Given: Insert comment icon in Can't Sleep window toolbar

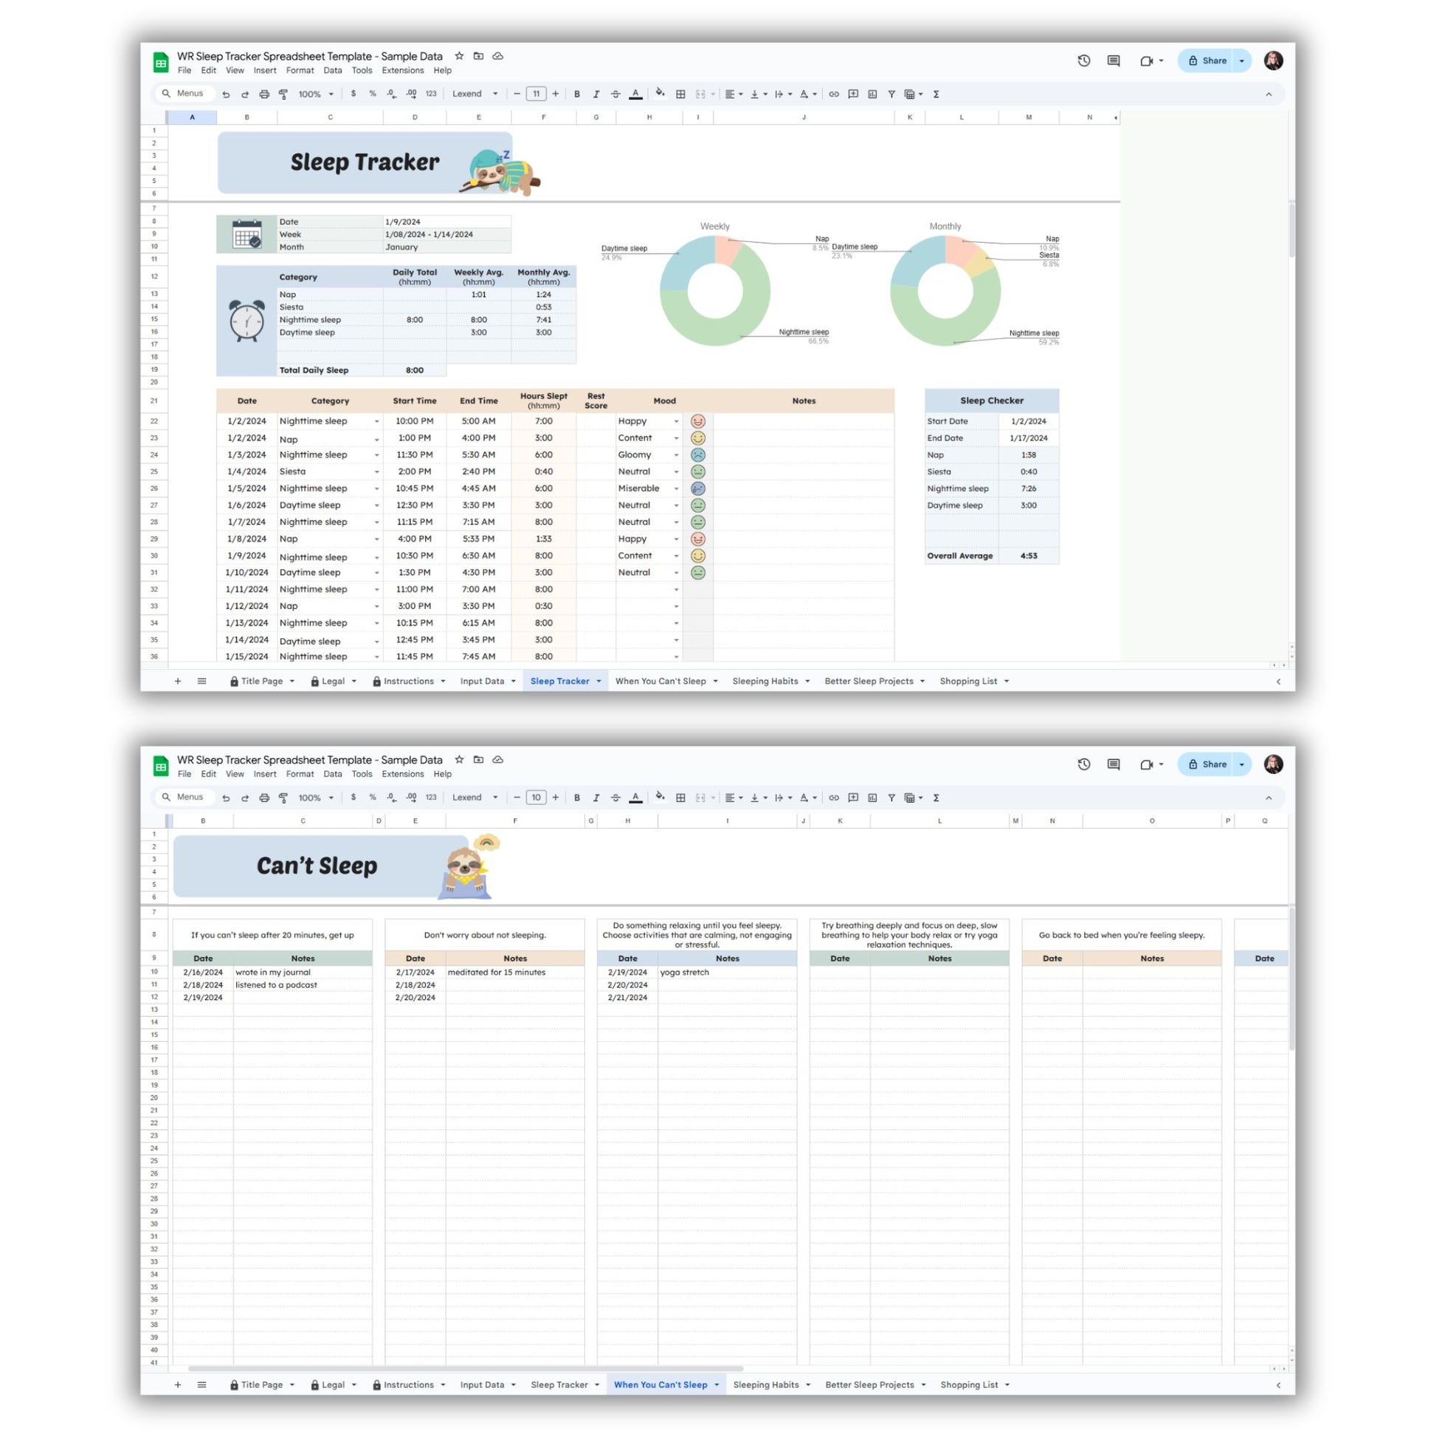Looking at the screenshot, I should click(x=853, y=798).
